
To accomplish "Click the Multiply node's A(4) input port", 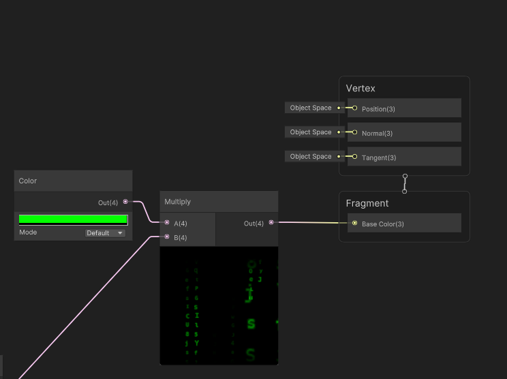I will pos(167,222).
